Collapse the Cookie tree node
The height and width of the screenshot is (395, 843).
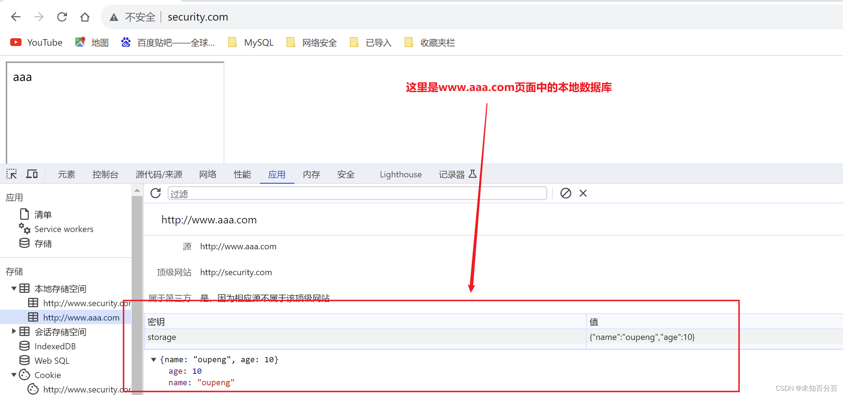[14, 375]
